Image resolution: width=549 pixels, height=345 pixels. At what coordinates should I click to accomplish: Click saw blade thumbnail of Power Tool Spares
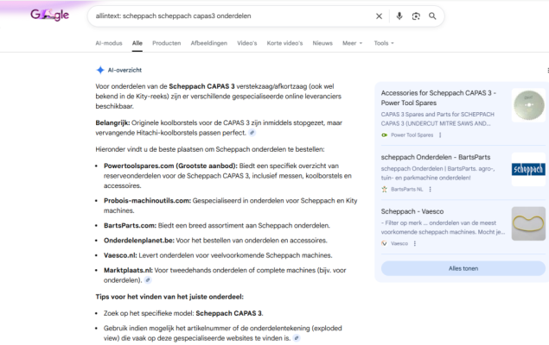pyautogui.click(x=529, y=105)
